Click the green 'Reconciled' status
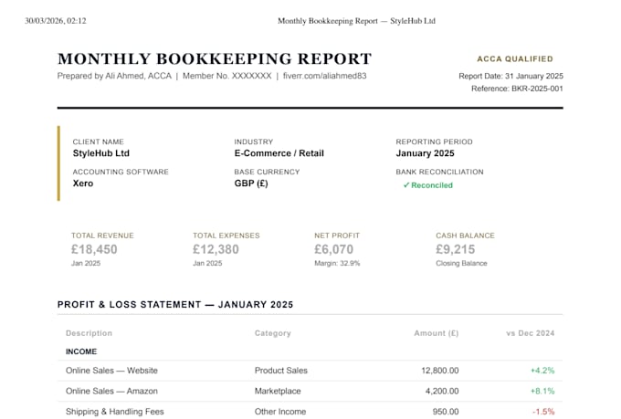This screenshot has height=419, width=621. click(x=427, y=185)
